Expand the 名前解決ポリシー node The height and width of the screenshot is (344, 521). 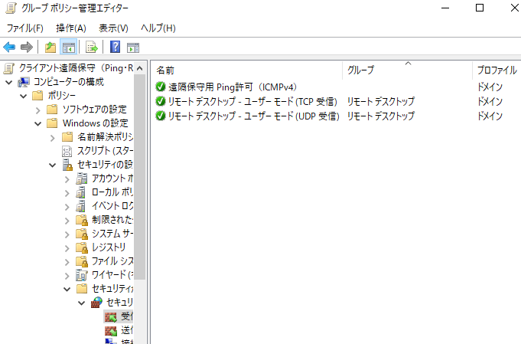tap(53, 138)
